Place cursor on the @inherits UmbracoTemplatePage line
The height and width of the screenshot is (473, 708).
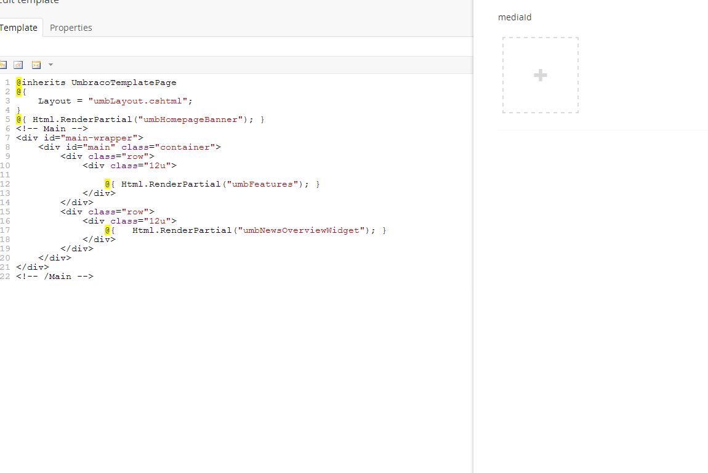coord(99,83)
